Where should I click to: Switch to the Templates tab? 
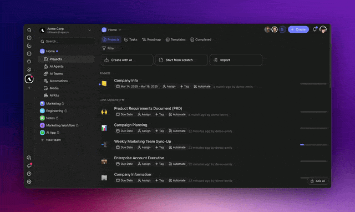(x=175, y=39)
